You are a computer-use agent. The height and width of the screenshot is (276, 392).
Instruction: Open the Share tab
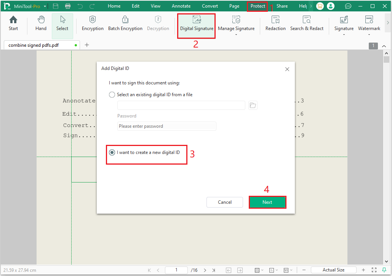282,6
